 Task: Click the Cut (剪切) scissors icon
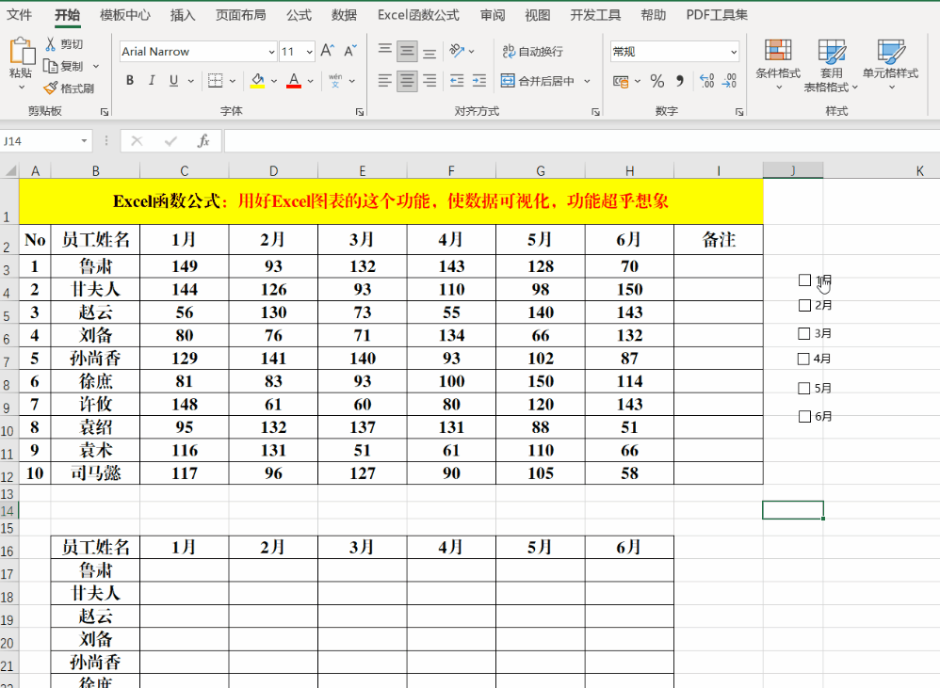[51, 43]
